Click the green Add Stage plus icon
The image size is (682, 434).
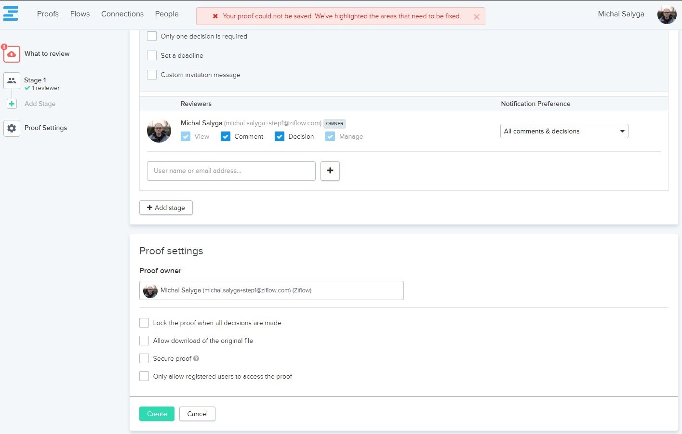(x=12, y=104)
